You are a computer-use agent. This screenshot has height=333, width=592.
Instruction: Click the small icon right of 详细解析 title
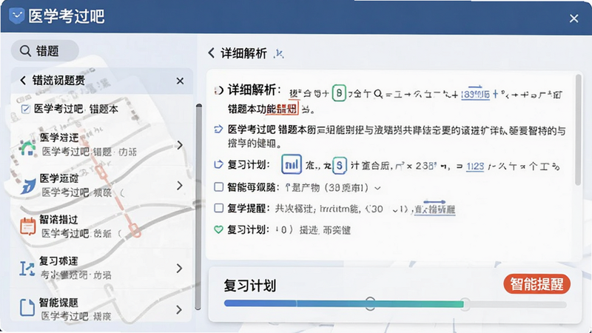pyautogui.click(x=279, y=54)
